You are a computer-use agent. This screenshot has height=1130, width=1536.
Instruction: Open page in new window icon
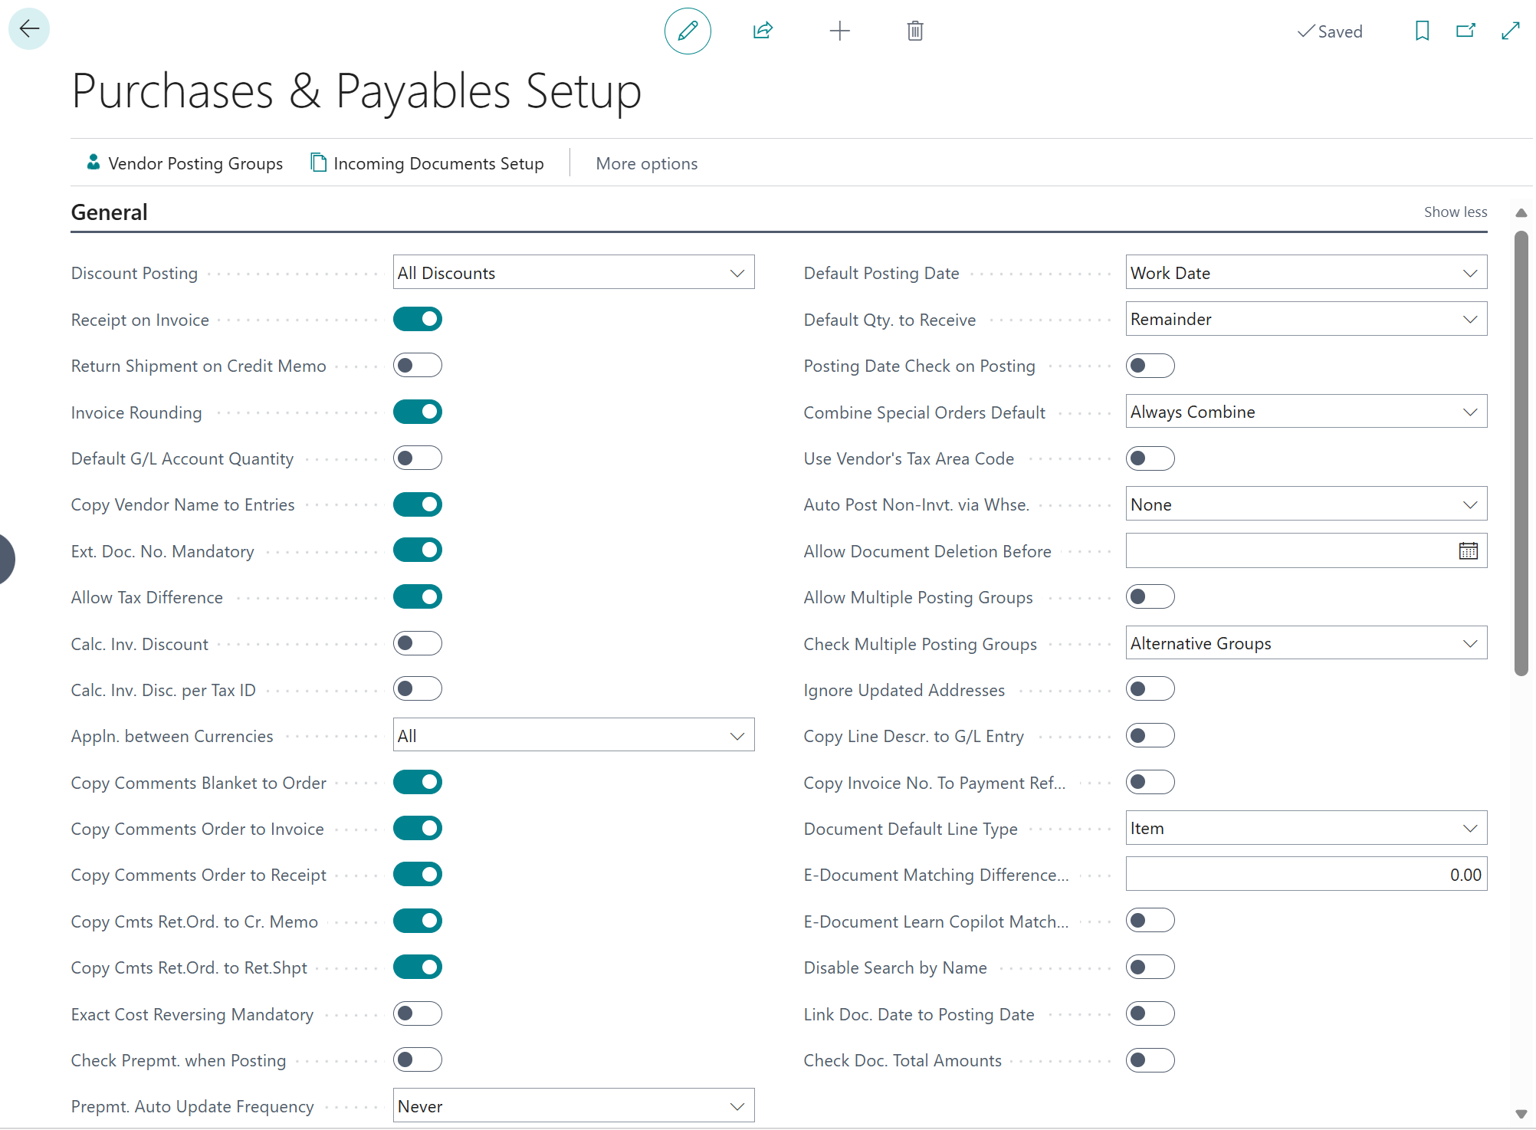pos(1466,31)
